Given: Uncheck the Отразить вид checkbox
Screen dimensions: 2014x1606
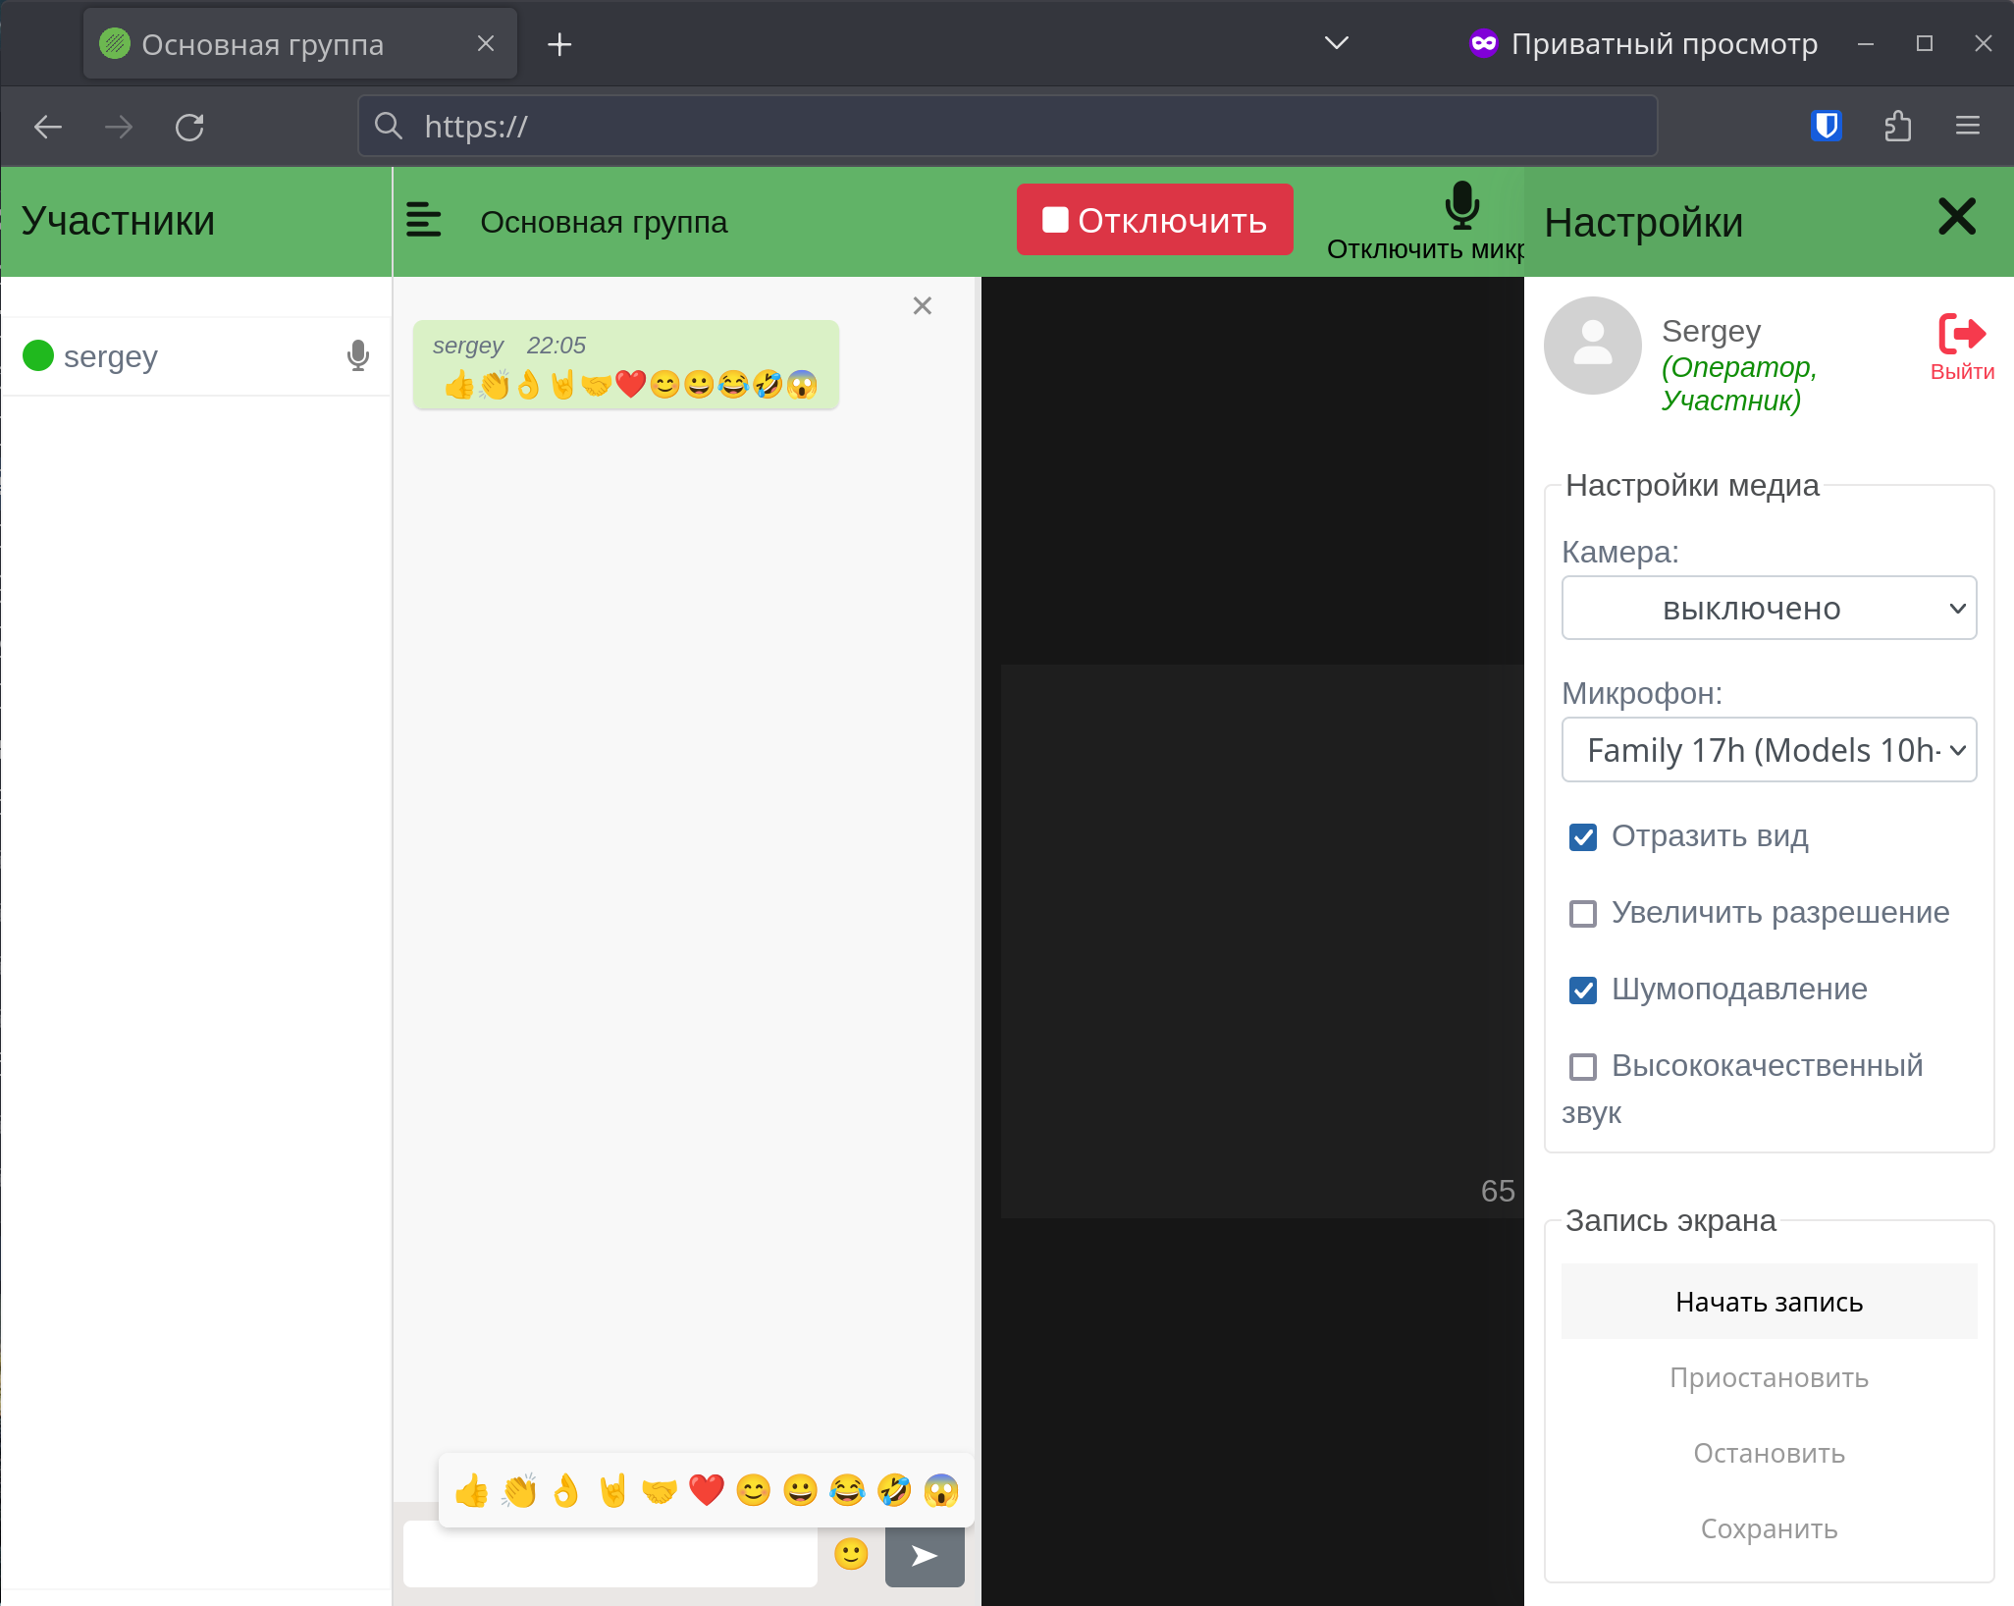Looking at the screenshot, I should tap(1582, 837).
